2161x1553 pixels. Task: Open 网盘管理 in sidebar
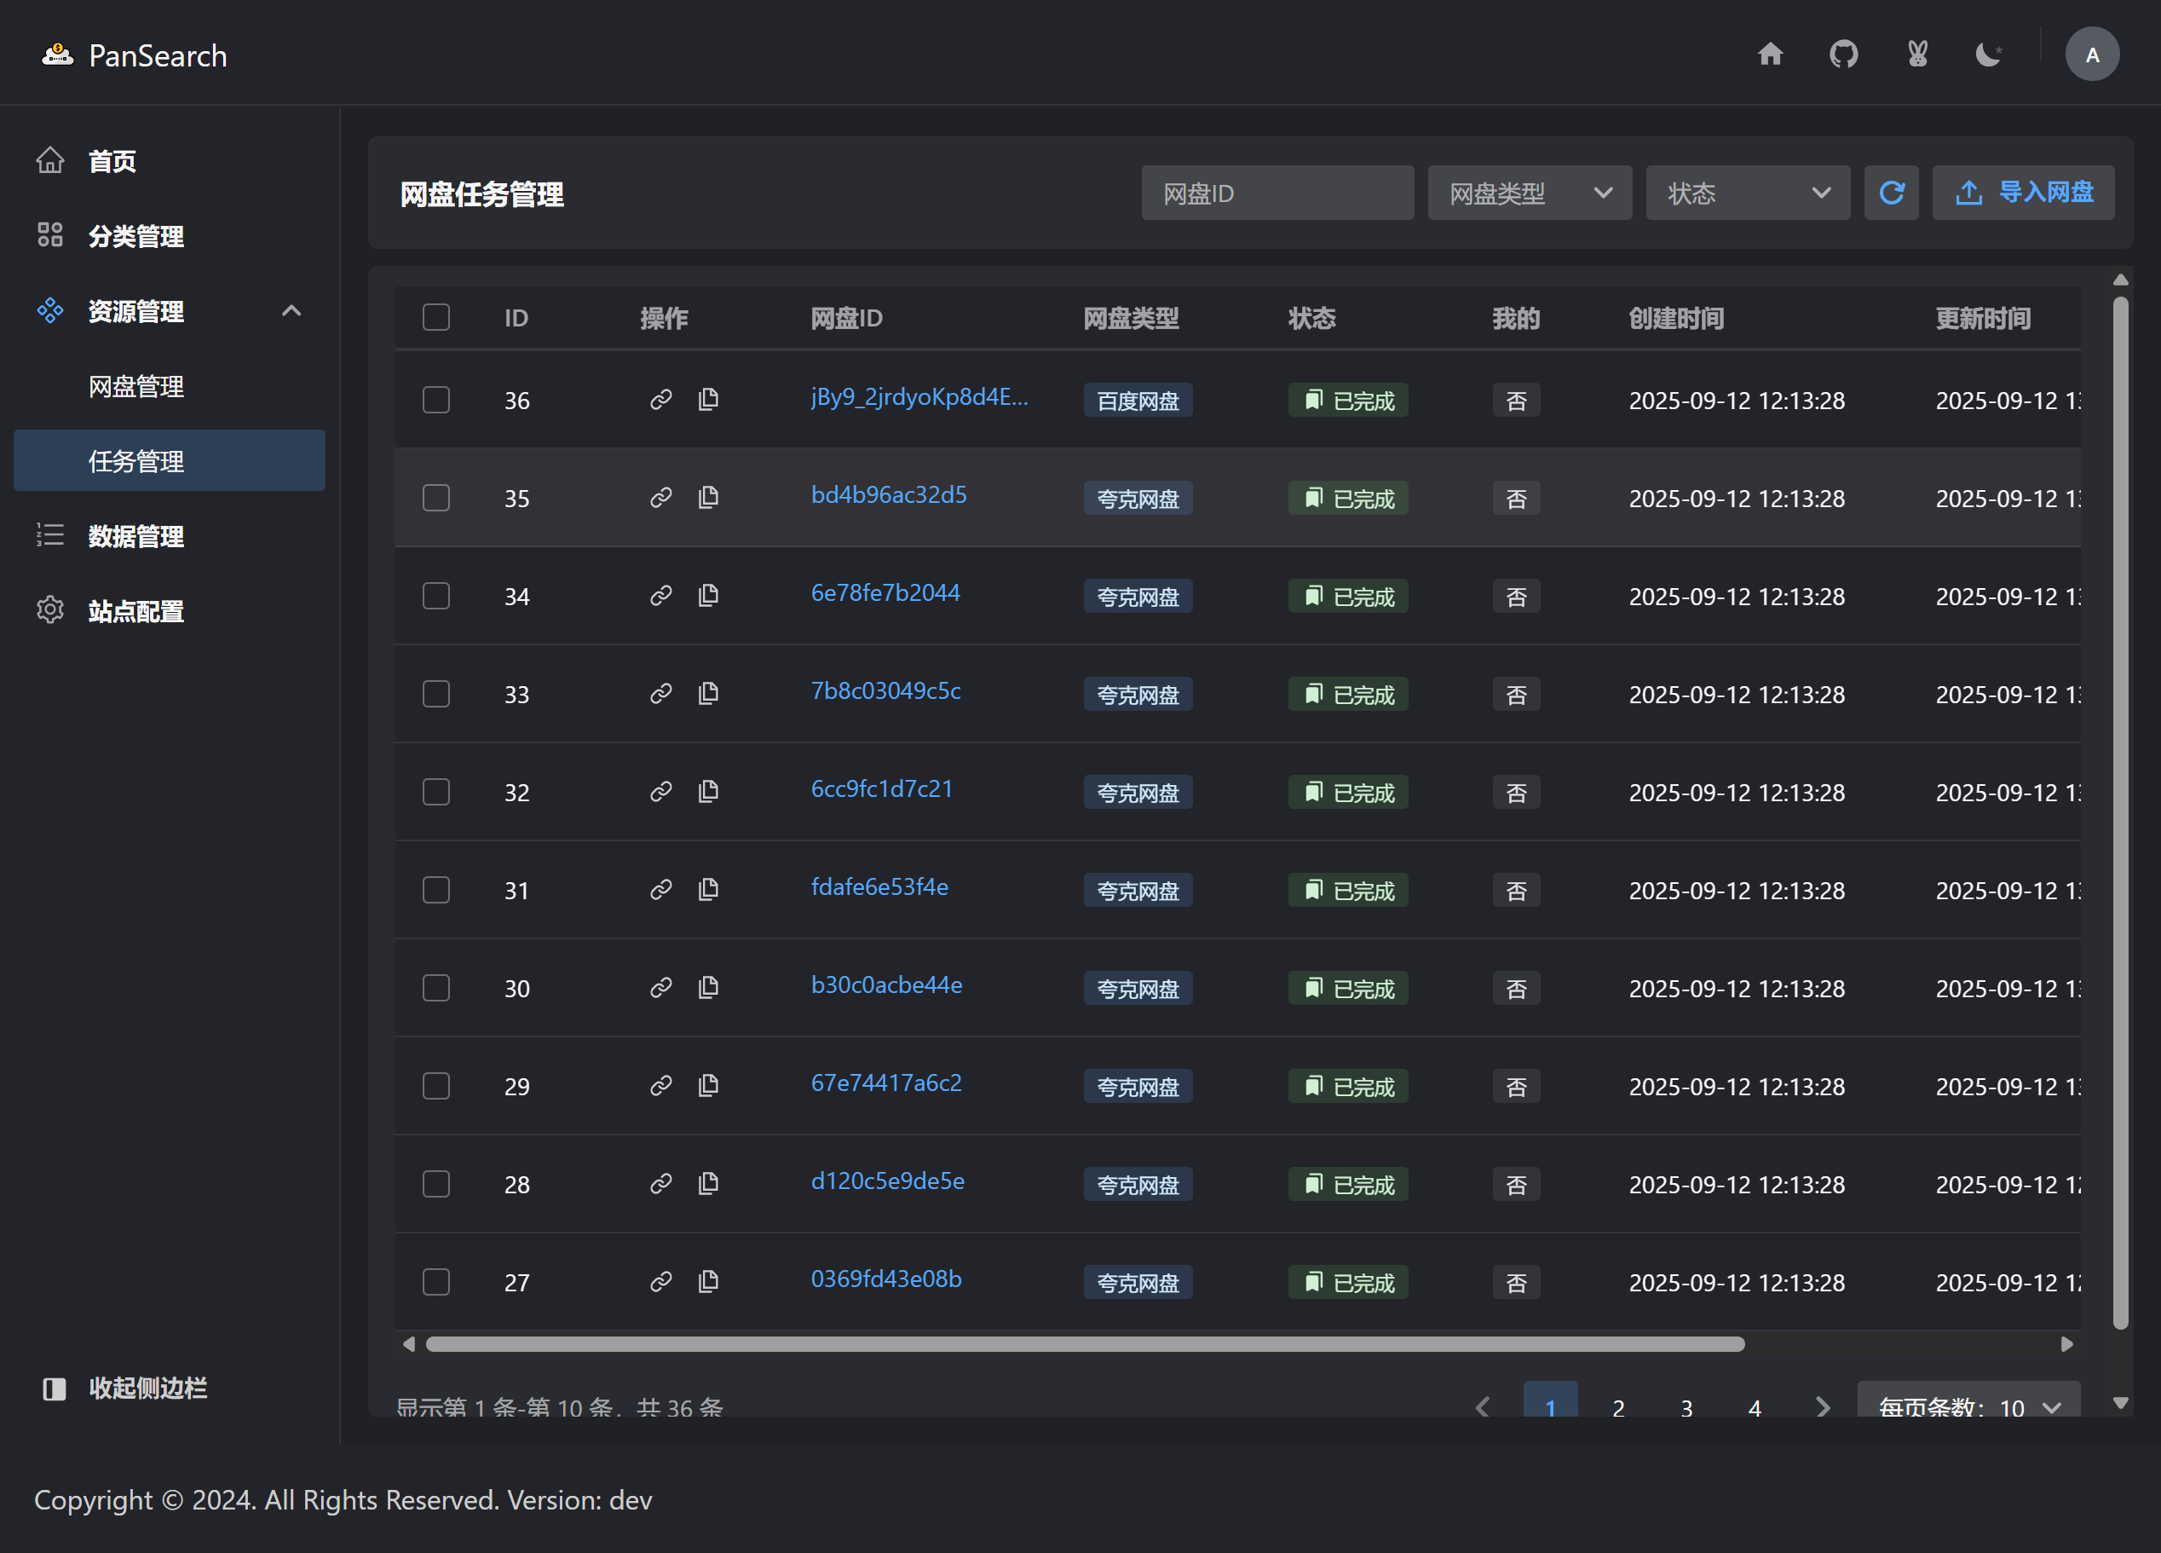[x=136, y=386]
